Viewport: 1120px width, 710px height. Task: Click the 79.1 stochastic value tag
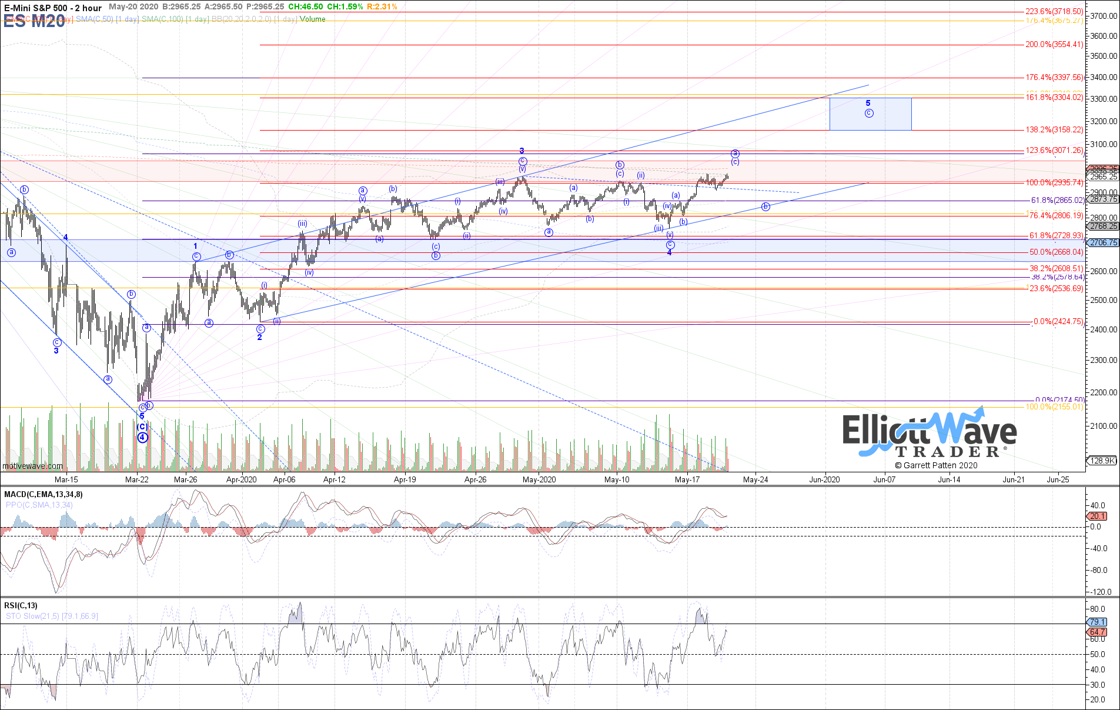point(1097,622)
